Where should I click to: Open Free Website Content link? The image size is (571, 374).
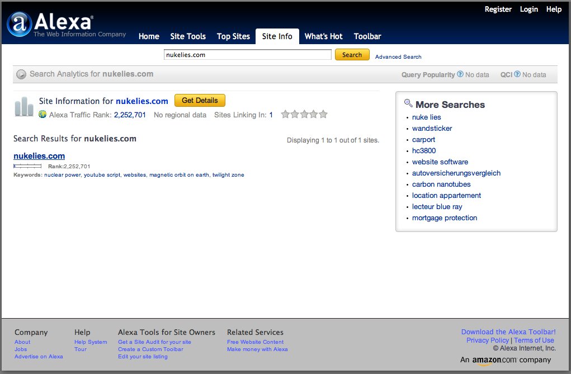pos(255,342)
